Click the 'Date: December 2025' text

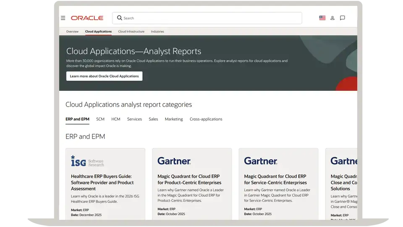coord(86,215)
